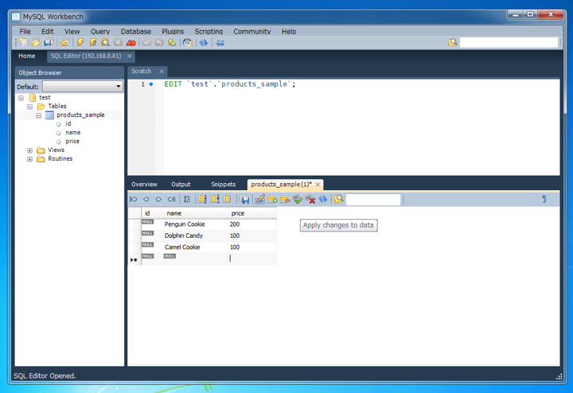Click the name column header
573x393 pixels.
pyautogui.click(x=195, y=213)
